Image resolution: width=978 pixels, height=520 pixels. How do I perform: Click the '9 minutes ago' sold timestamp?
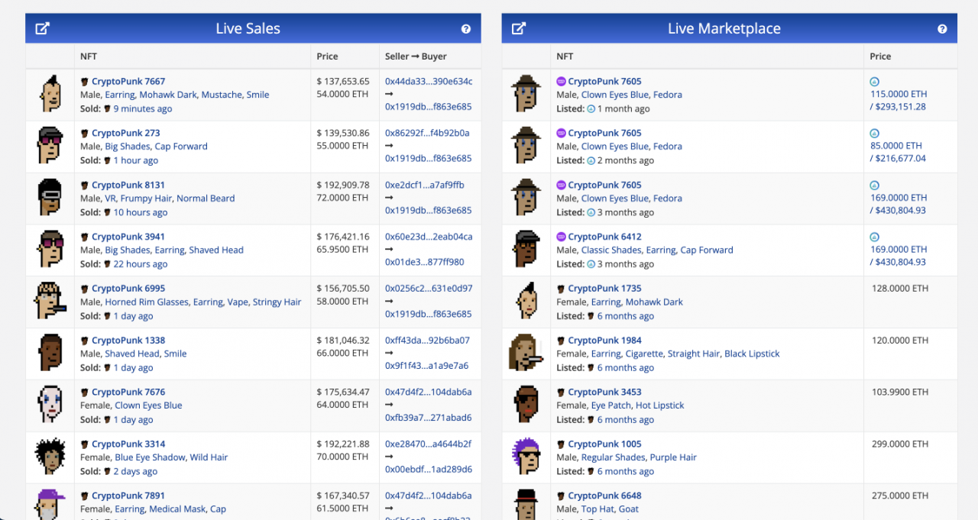(x=142, y=108)
